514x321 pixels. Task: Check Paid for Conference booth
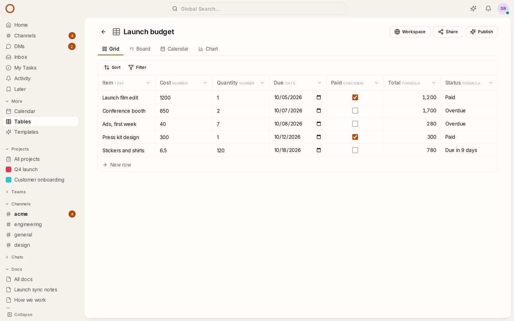[x=355, y=111]
